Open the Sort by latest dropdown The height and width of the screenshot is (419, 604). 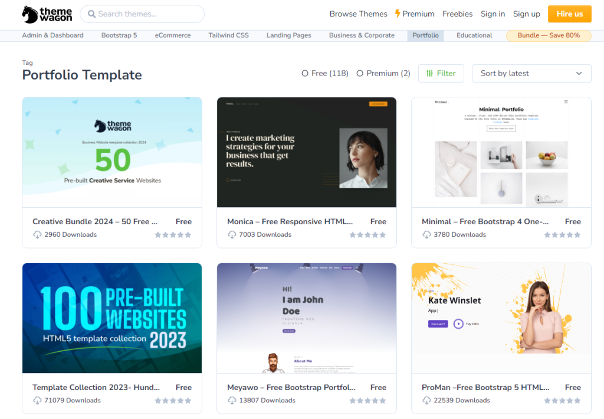(531, 73)
